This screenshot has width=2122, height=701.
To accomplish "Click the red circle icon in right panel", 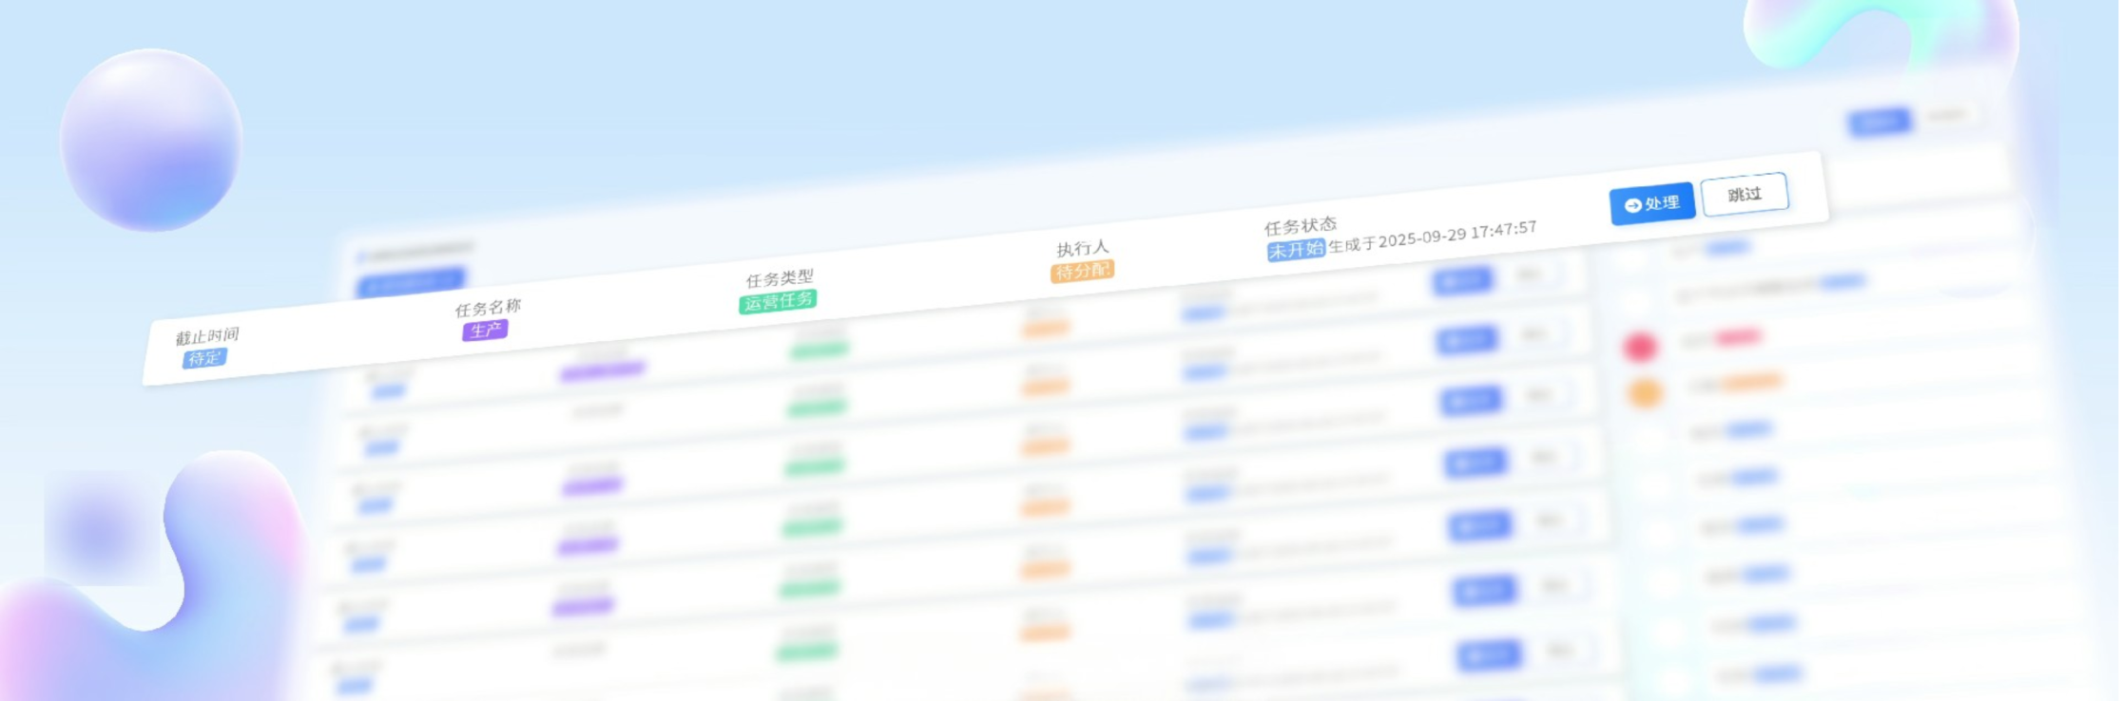I will click(x=1640, y=347).
